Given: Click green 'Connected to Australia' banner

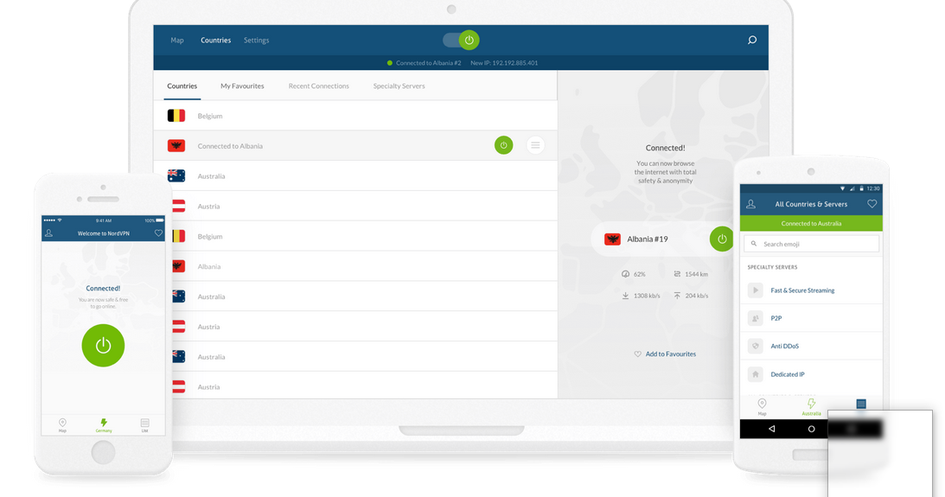Looking at the screenshot, I should click(811, 224).
